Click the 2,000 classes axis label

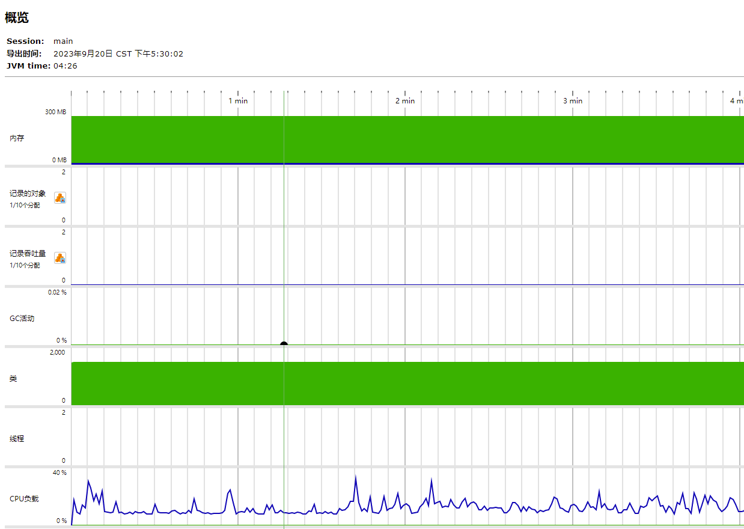coord(58,352)
